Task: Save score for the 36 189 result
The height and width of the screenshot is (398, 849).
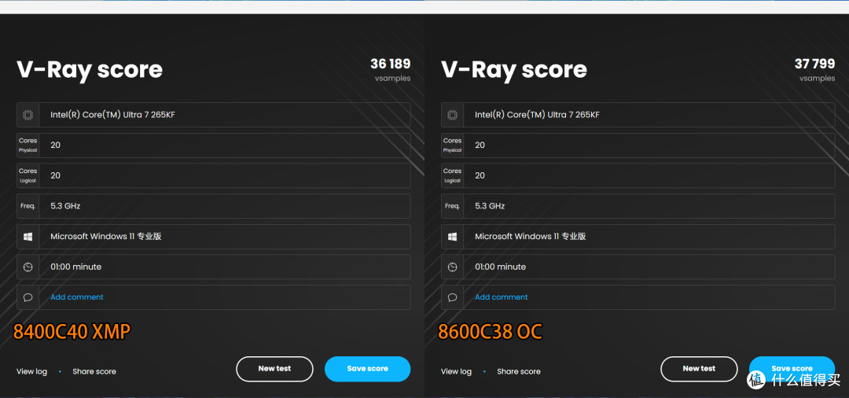Action: pos(368,369)
